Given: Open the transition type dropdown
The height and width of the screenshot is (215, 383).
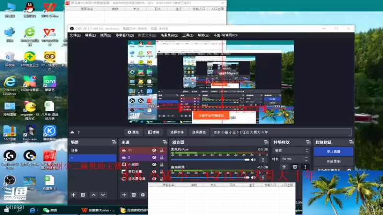Looking at the screenshot, I should (x=292, y=150).
